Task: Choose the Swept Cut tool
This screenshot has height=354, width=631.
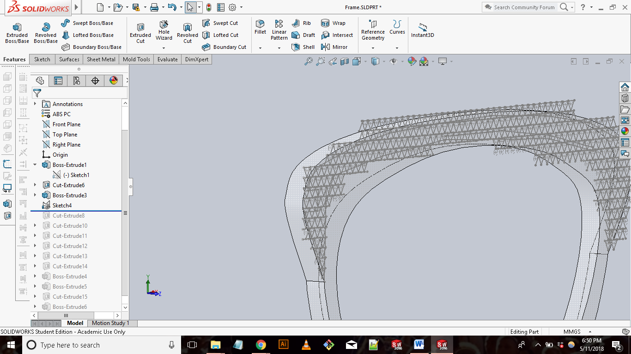Action: 220,23
